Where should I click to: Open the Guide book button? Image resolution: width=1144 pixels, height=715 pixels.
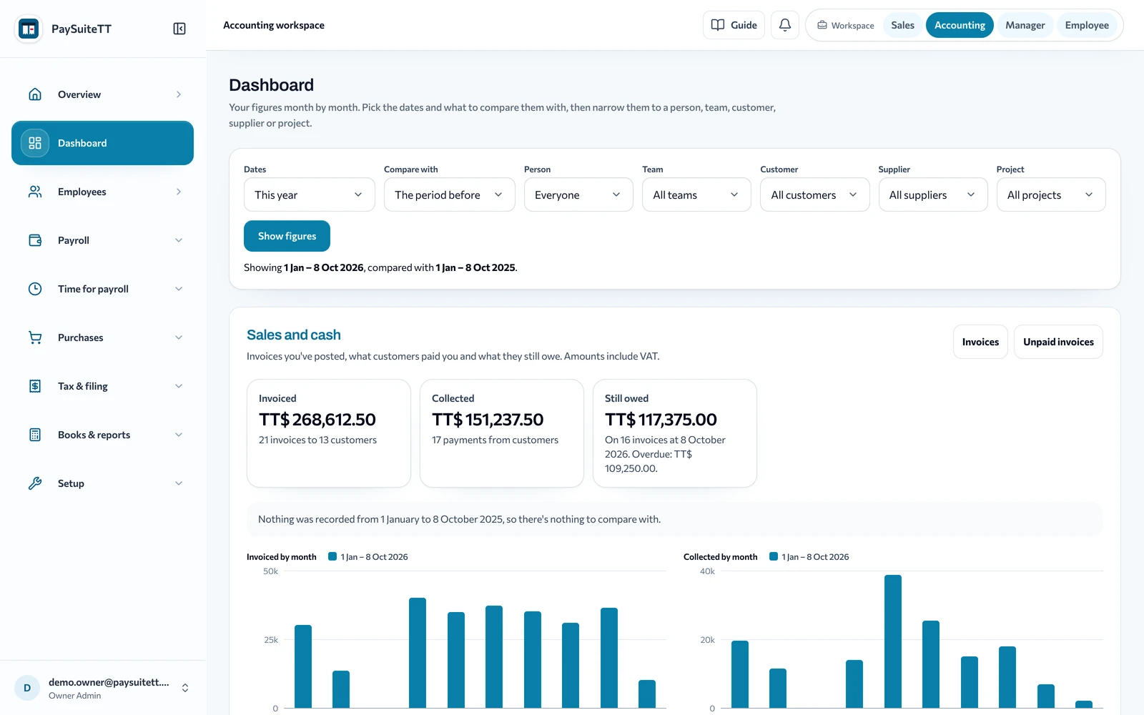734,25
